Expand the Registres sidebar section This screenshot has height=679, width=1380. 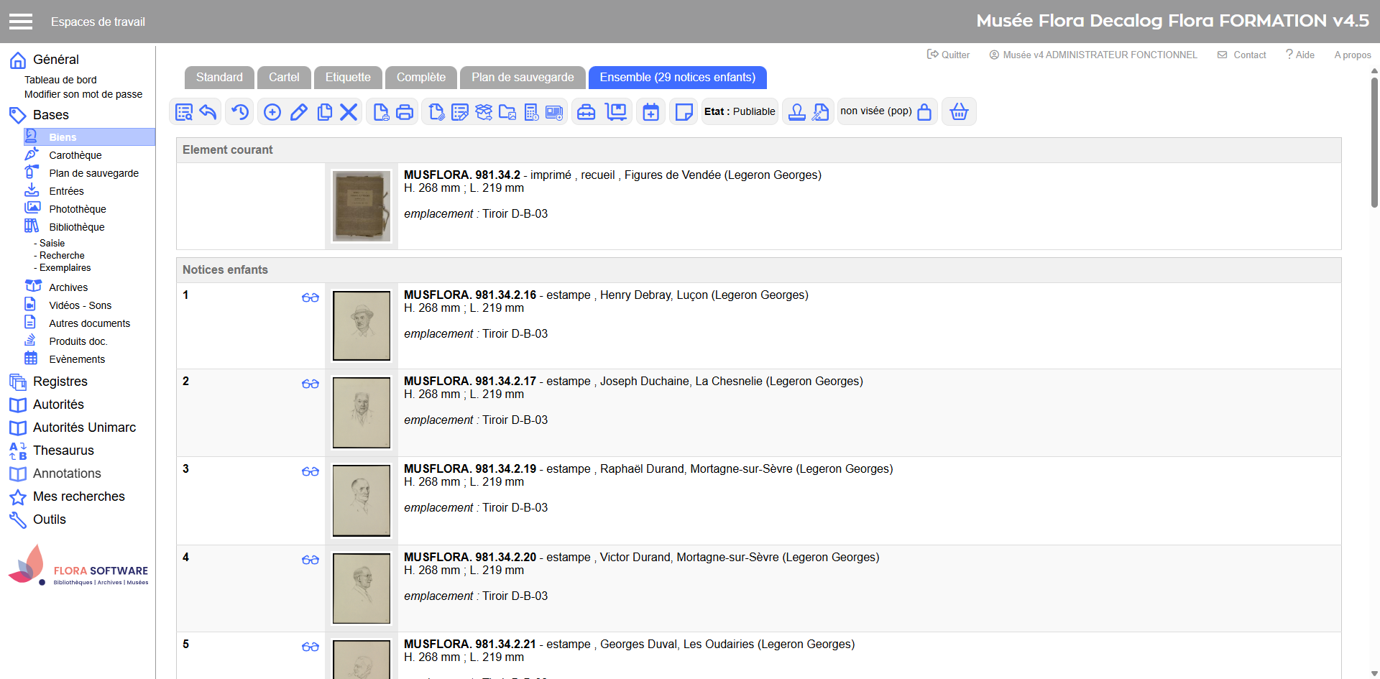pyautogui.click(x=60, y=382)
